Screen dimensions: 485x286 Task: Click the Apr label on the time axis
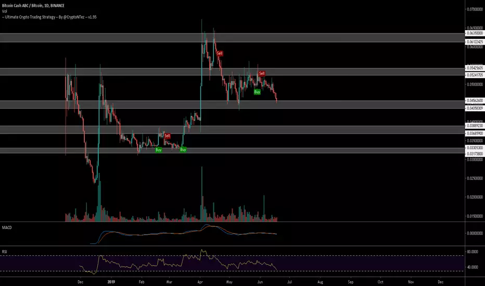[200, 282]
